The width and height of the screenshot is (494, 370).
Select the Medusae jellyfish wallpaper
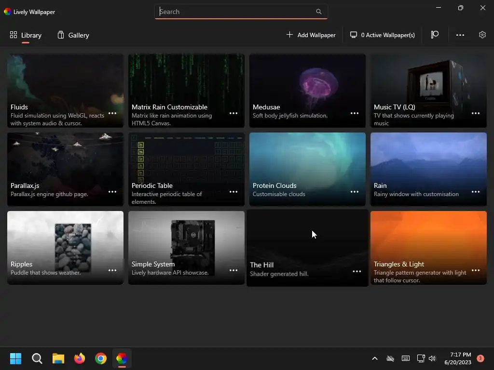(x=307, y=91)
